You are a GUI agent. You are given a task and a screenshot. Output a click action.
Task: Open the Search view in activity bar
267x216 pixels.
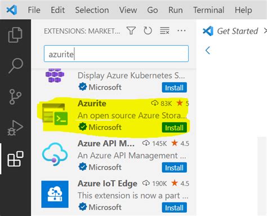click(16, 65)
